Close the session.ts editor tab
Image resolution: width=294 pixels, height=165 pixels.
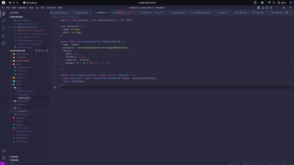click(x=108, y=12)
